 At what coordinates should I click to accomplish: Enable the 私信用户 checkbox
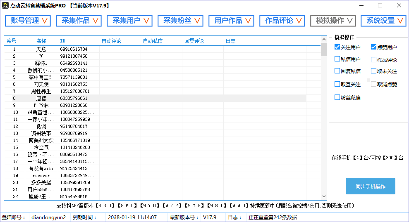point(337,59)
